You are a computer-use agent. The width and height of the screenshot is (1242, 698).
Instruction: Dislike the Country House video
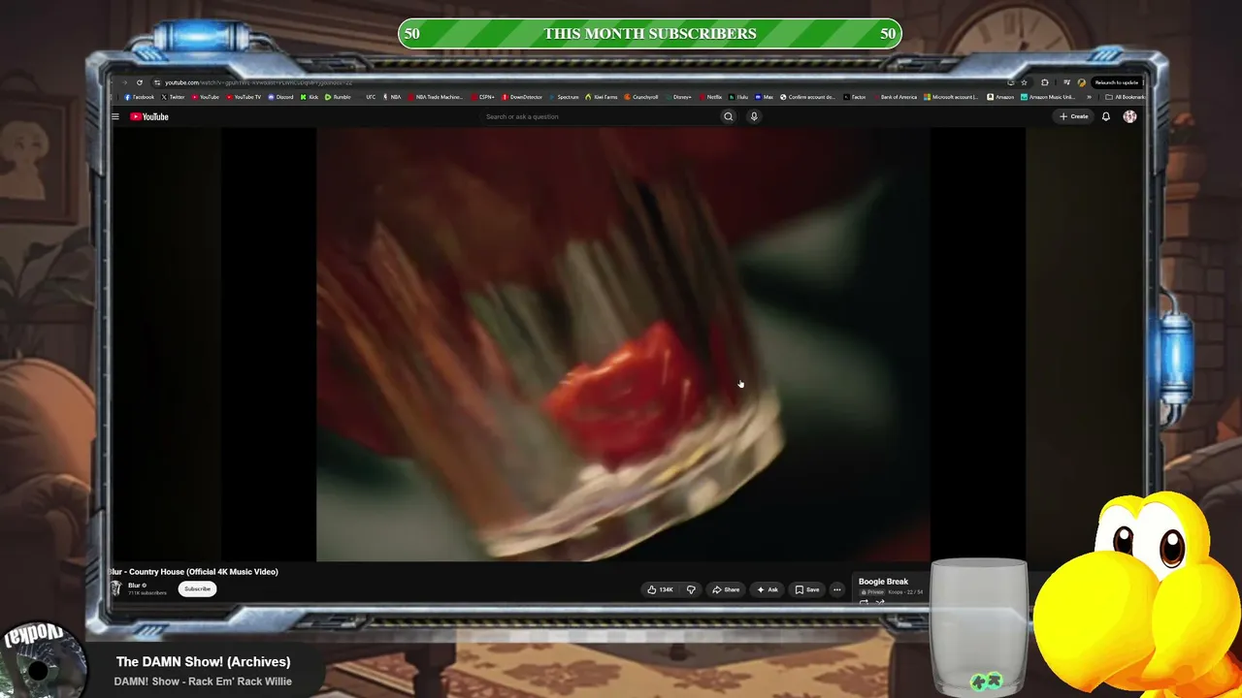(691, 589)
